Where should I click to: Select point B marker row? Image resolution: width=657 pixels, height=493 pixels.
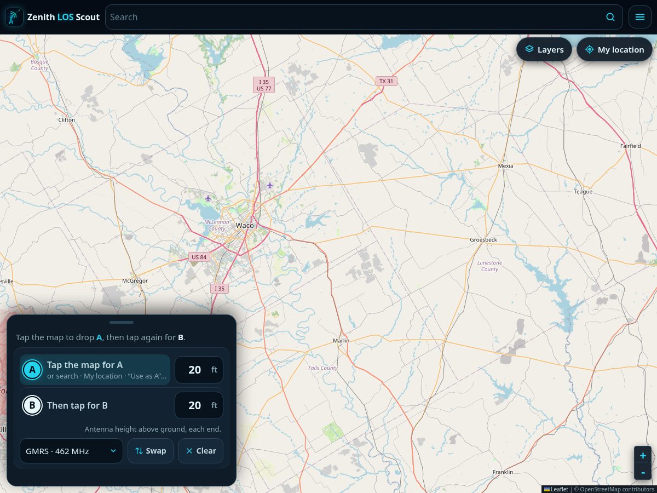(x=95, y=405)
